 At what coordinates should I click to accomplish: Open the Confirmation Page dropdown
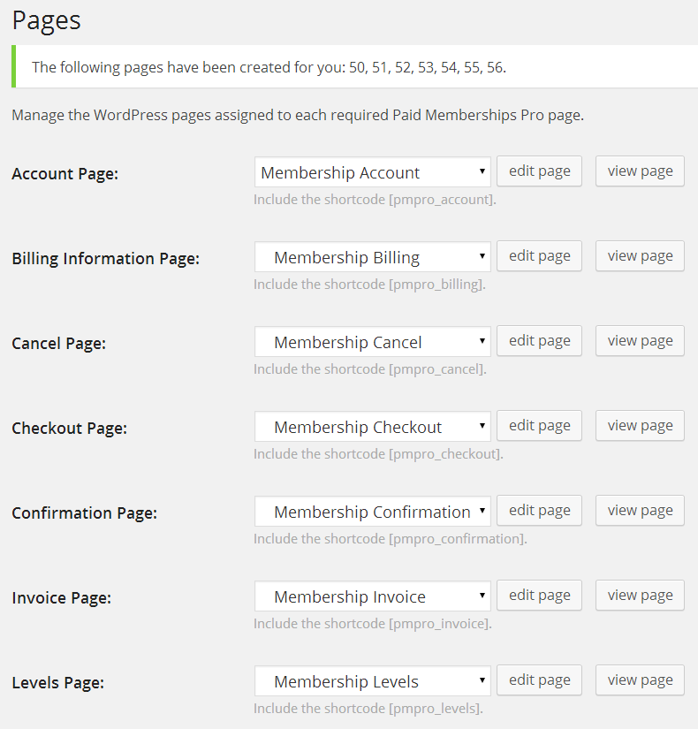372,511
